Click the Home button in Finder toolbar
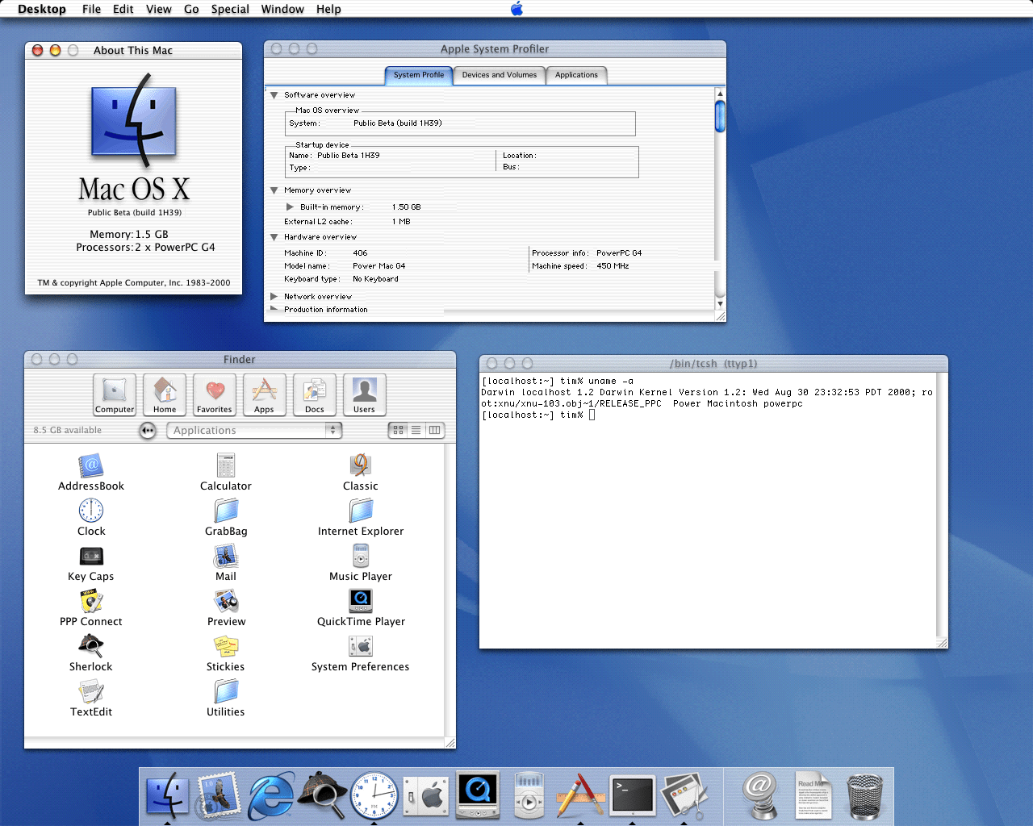 [x=164, y=394]
